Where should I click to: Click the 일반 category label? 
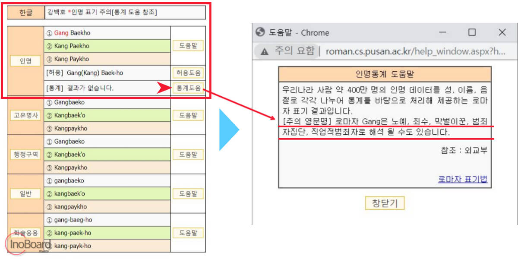26,194
